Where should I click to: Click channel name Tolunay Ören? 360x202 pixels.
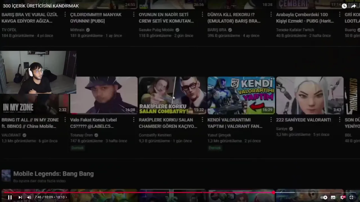click(x=82, y=135)
